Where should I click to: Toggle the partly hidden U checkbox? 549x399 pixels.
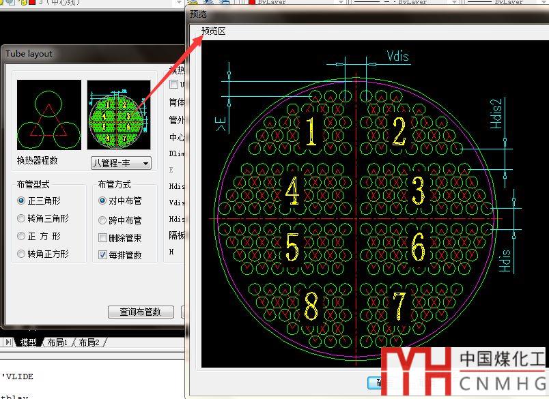(173, 84)
